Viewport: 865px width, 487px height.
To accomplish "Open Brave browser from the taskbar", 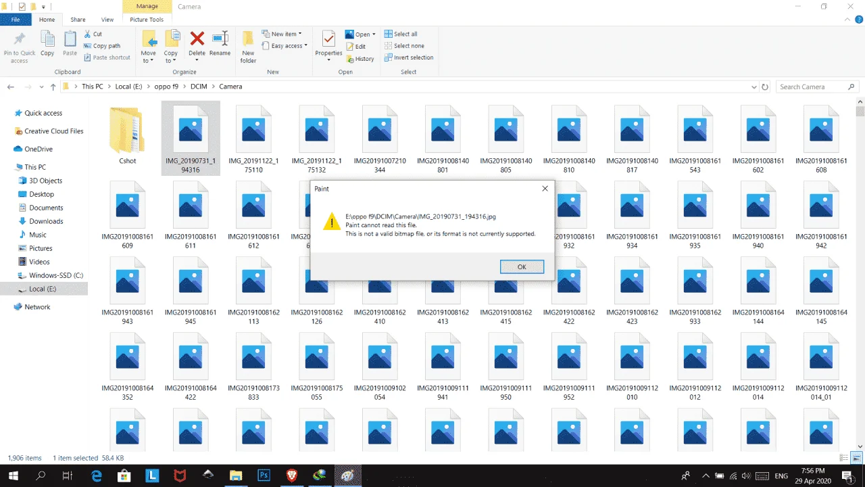I will [292, 476].
